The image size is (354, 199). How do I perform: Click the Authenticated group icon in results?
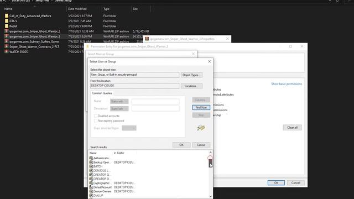tap(91, 158)
